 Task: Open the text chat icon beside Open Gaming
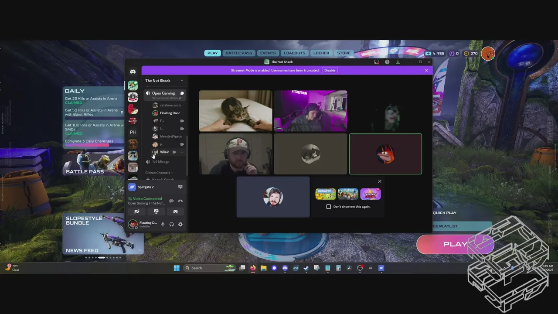coord(182,93)
